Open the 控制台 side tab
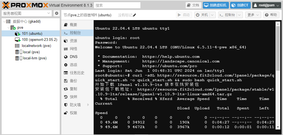The width and height of the screenshot is (283, 135). [x=77, y=33]
